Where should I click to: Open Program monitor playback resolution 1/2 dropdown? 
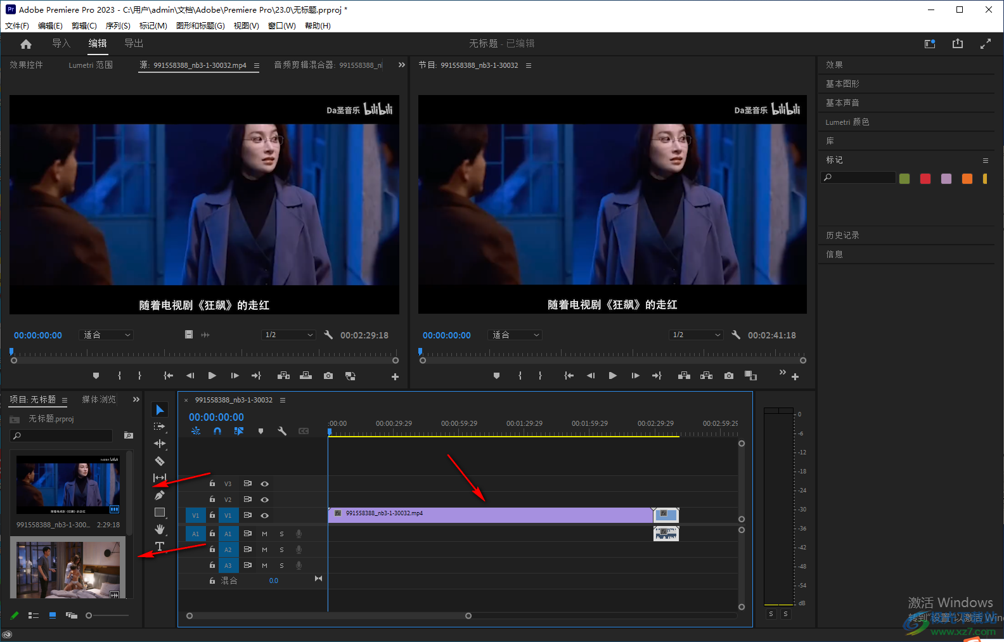pyautogui.click(x=696, y=335)
